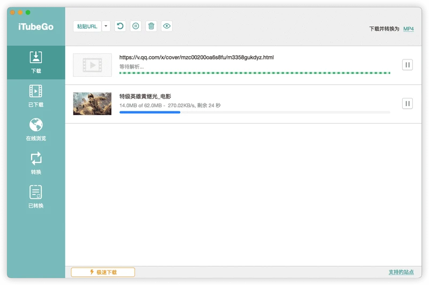Open the 支持的站点 supported sites link
This screenshot has width=429, height=285.
[401, 272]
